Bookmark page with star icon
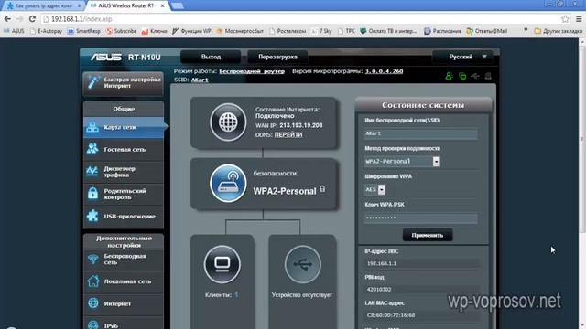 pos(565,19)
